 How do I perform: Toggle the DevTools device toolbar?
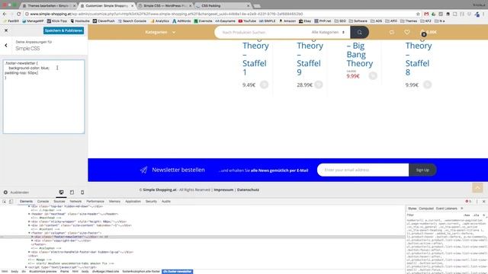coord(11,202)
